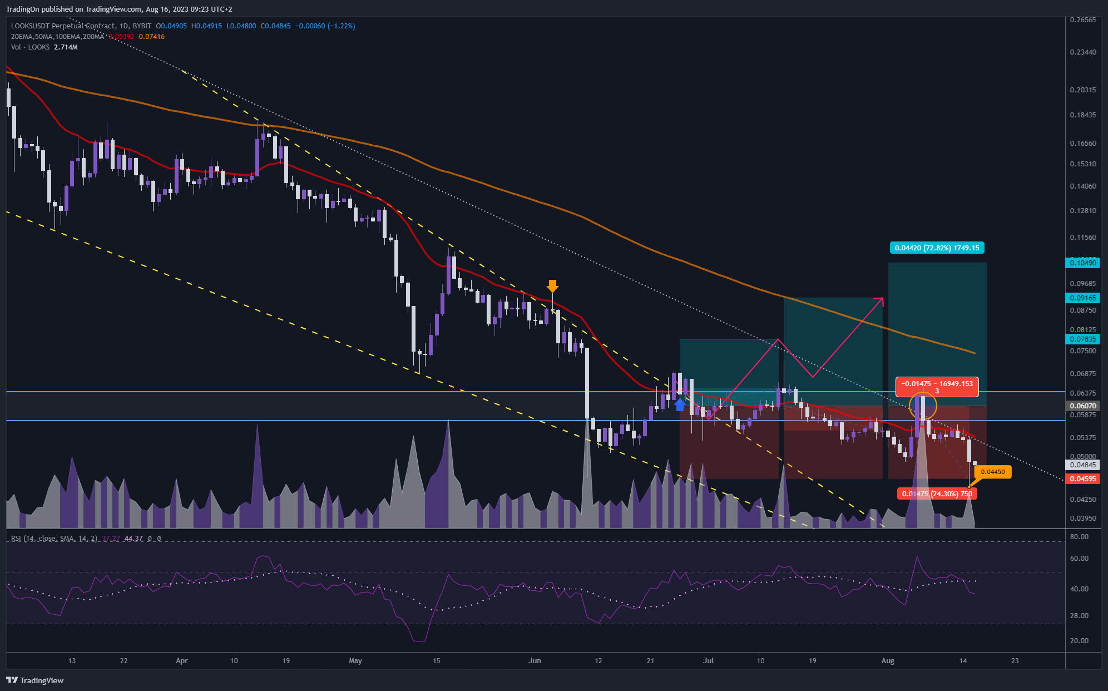Click the red 0.05392 moving average value
The height and width of the screenshot is (691, 1108).
(121, 37)
